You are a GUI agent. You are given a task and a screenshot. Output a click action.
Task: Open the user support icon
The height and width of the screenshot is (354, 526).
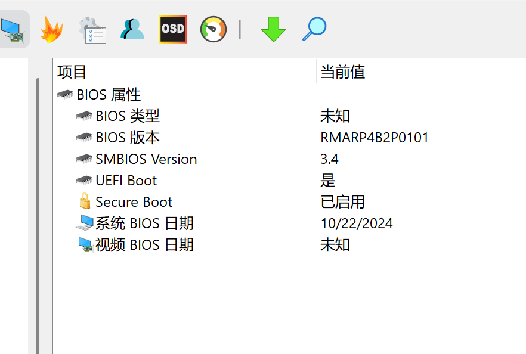132,30
